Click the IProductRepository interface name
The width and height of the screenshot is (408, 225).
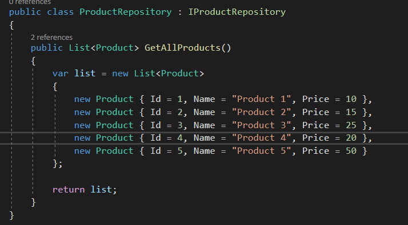(237, 12)
